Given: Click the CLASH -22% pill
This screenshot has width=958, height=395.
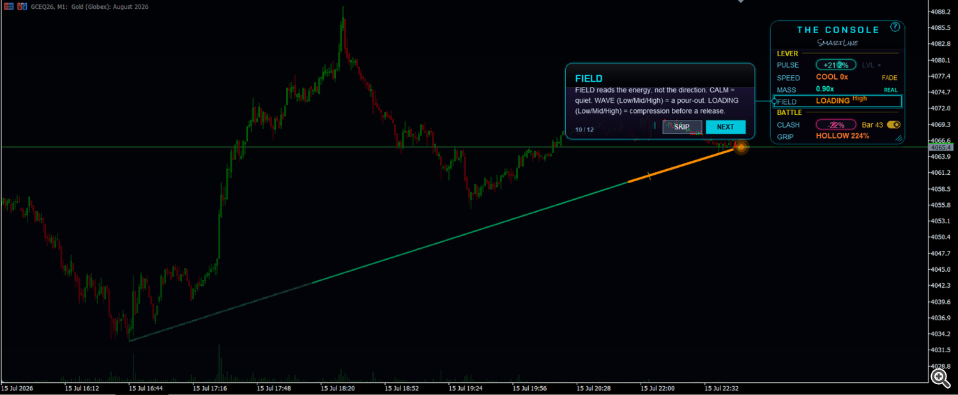Looking at the screenshot, I should 836,125.
